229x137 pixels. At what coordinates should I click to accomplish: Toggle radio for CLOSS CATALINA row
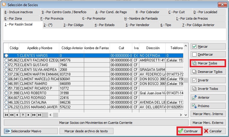(x=6, y=102)
